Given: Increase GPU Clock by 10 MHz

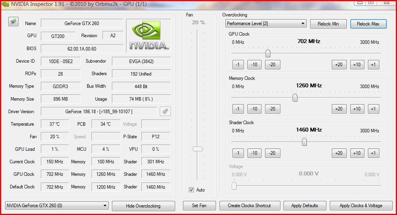Looking at the screenshot, I should pyautogui.click(x=357, y=65).
